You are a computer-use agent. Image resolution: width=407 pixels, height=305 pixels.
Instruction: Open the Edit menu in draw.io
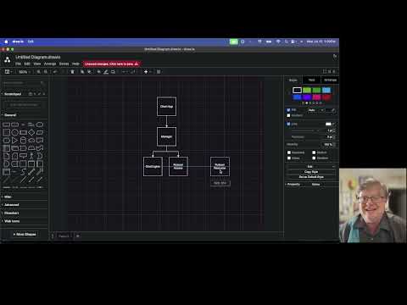pyautogui.click(x=27, y=64)
